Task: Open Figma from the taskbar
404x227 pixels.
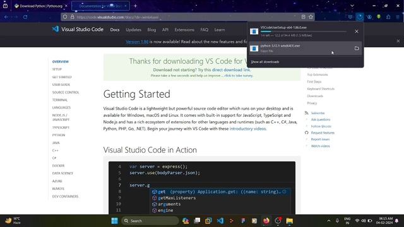Action: pyautogui.click(x=243, y=221)
